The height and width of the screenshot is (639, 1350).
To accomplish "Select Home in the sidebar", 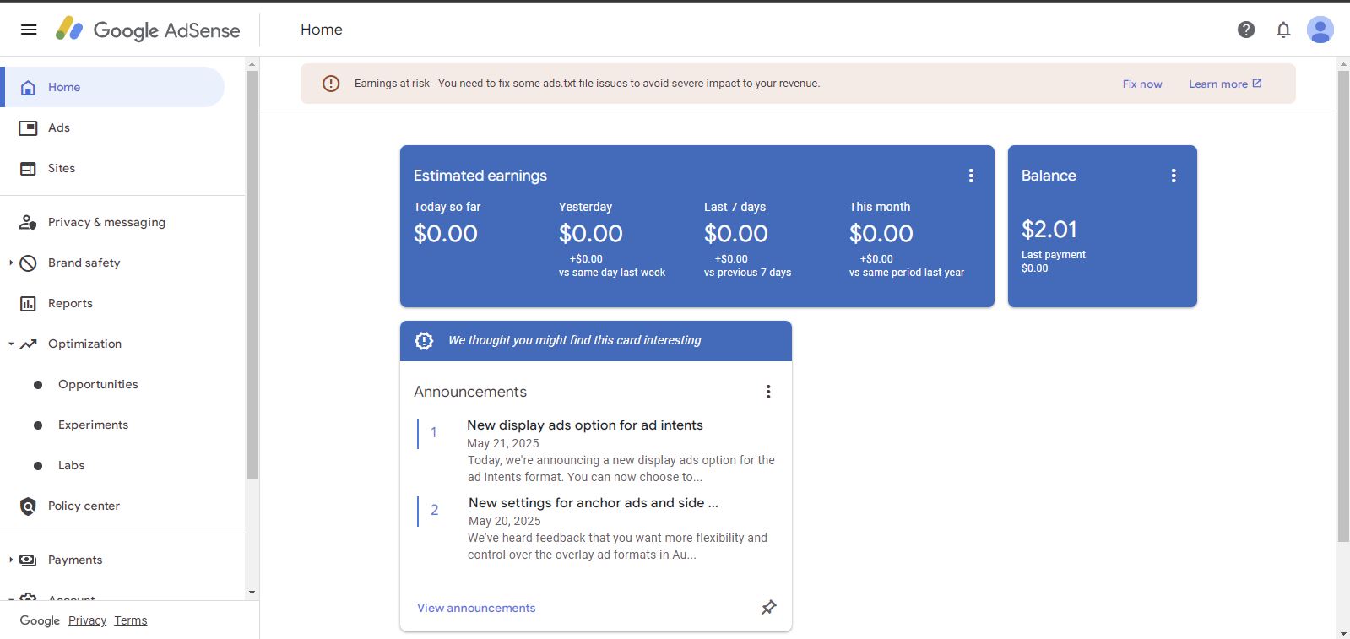I will [x=114, y=87].
